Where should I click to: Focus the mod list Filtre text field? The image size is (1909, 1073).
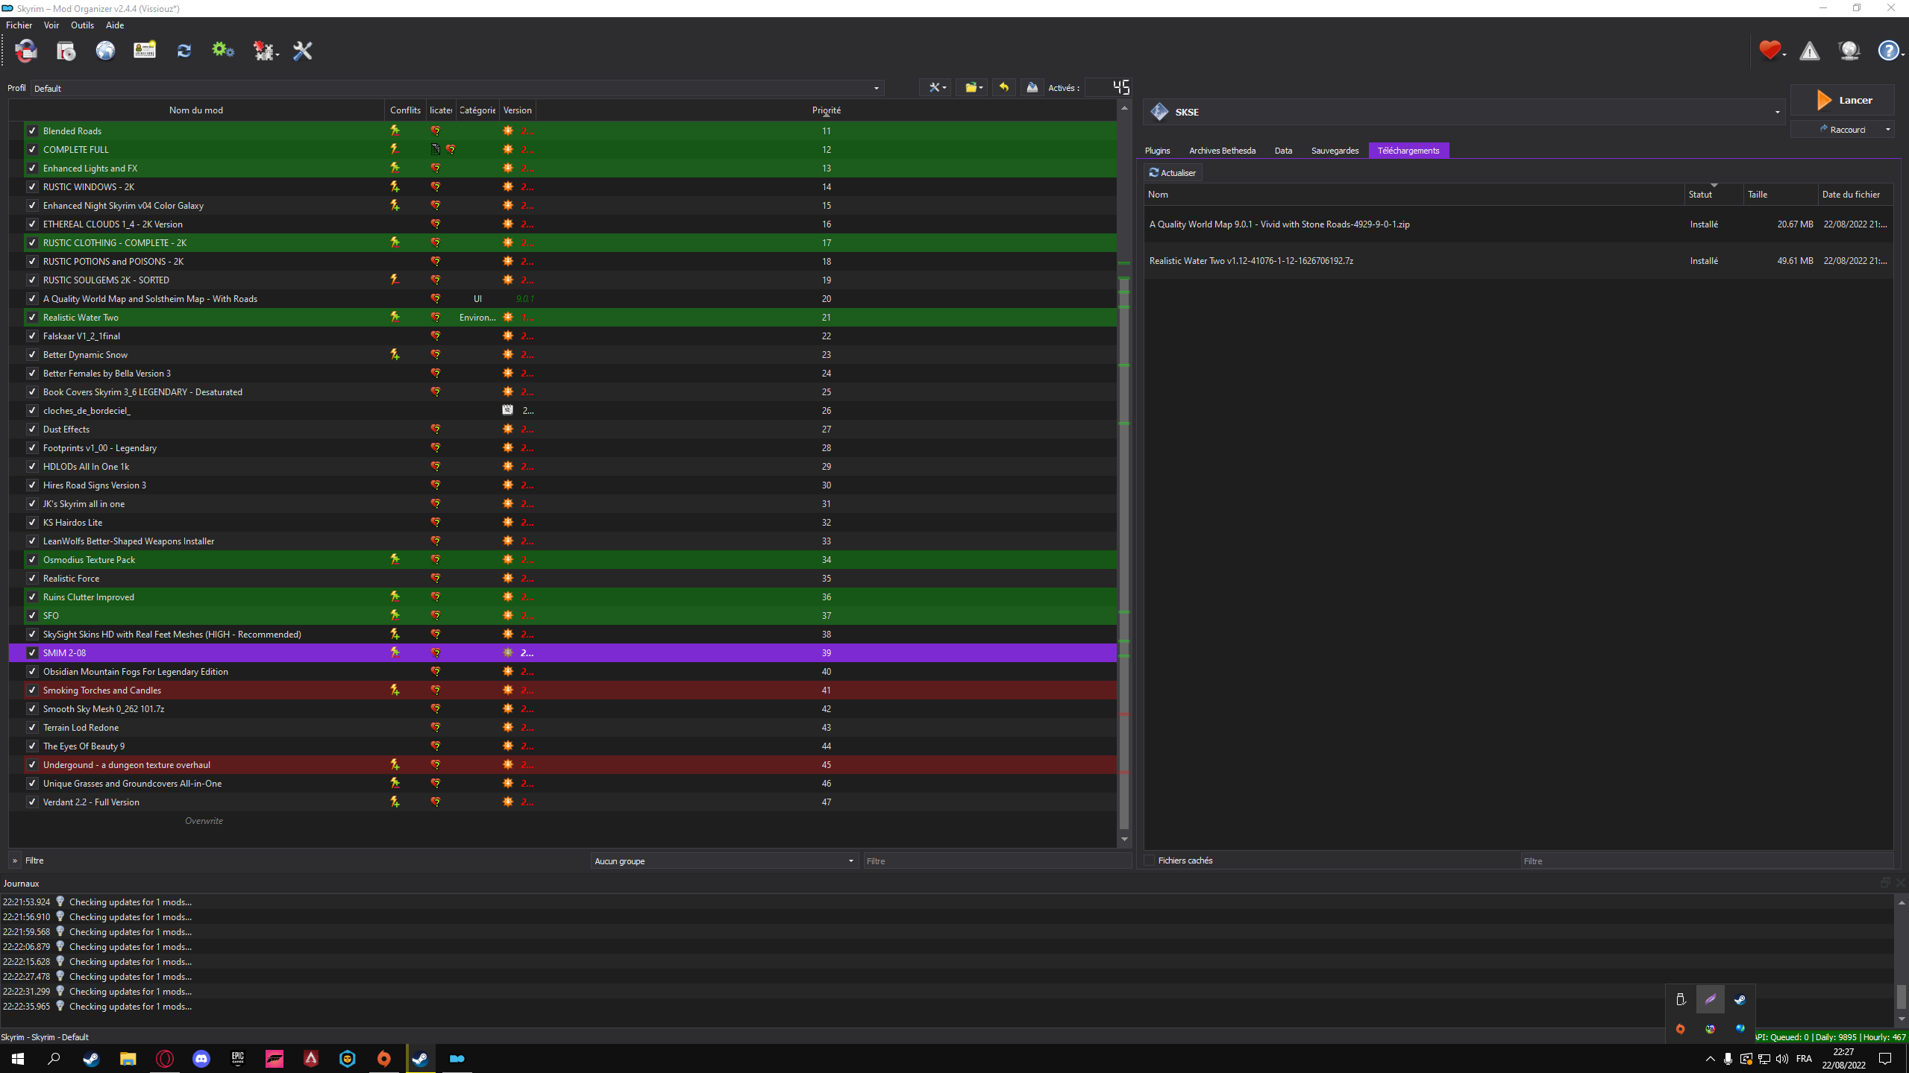(x=997, y=861)
